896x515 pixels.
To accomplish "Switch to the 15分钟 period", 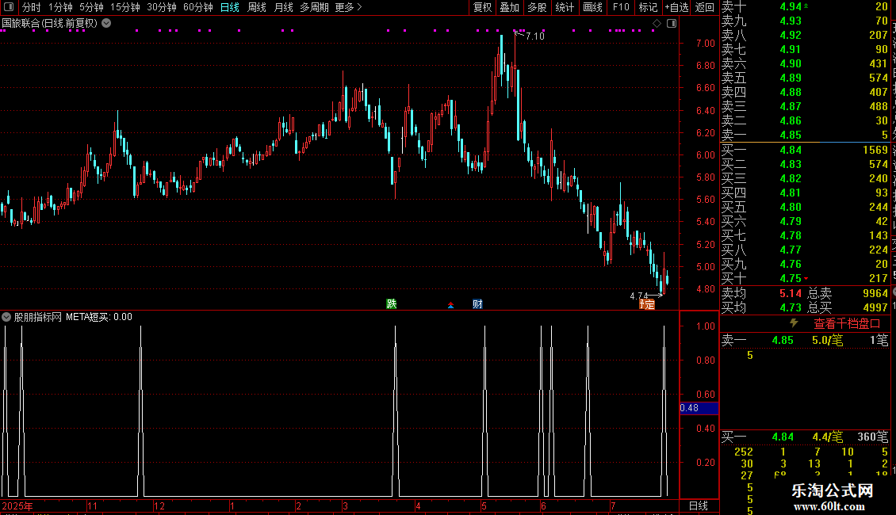I will (124, 7).
